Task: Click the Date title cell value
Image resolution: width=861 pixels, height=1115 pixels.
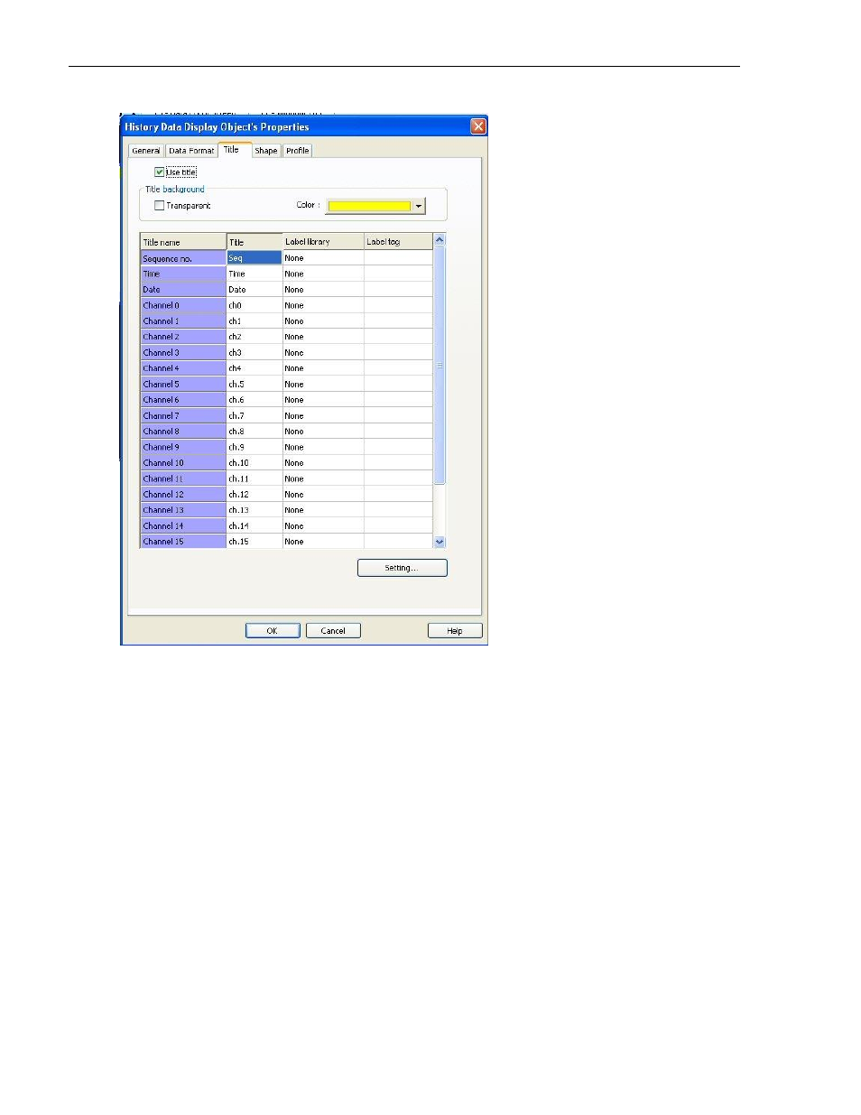Action: click(255, 290)
